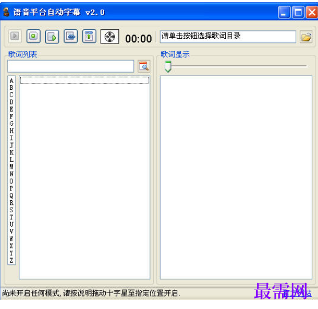Click the search icon beside the lyrics list field
Image resolution: width=318 pixels, height=309 pixels.
click(144, 66)
